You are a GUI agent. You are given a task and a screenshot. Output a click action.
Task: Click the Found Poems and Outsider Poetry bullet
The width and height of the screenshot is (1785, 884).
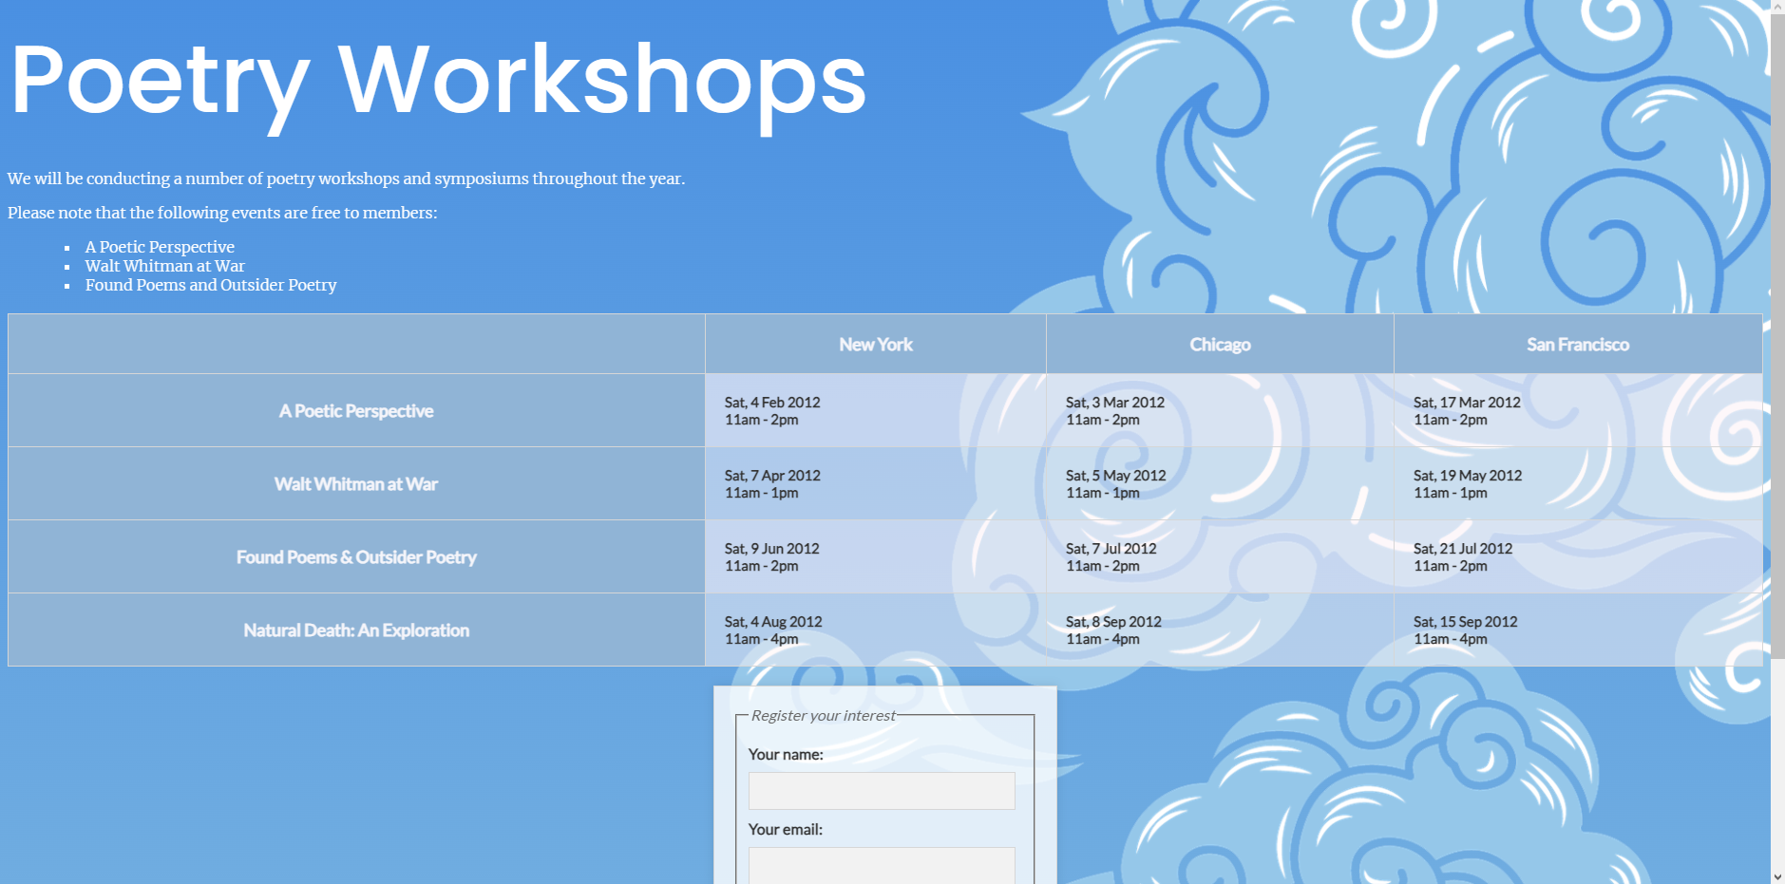[x=210, y=285]
